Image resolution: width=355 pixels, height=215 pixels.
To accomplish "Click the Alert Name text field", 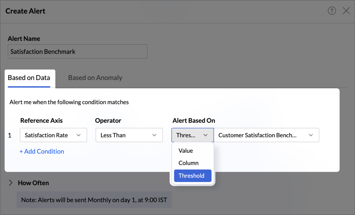I will pyautogui.click(x=78, y=52).
